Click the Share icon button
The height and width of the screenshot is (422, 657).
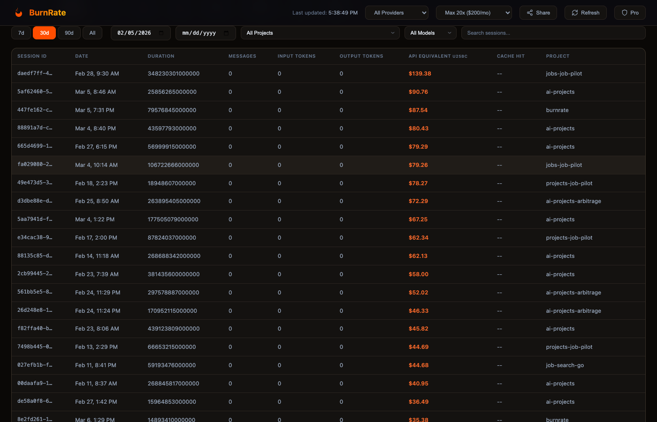point(529,12)
